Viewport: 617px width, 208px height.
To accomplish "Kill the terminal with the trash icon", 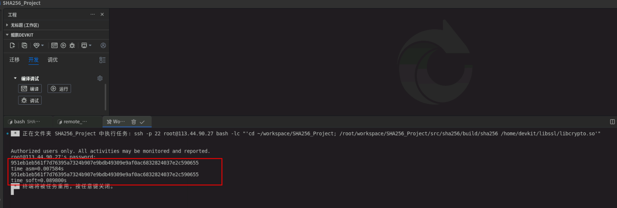I will point(134,122).
